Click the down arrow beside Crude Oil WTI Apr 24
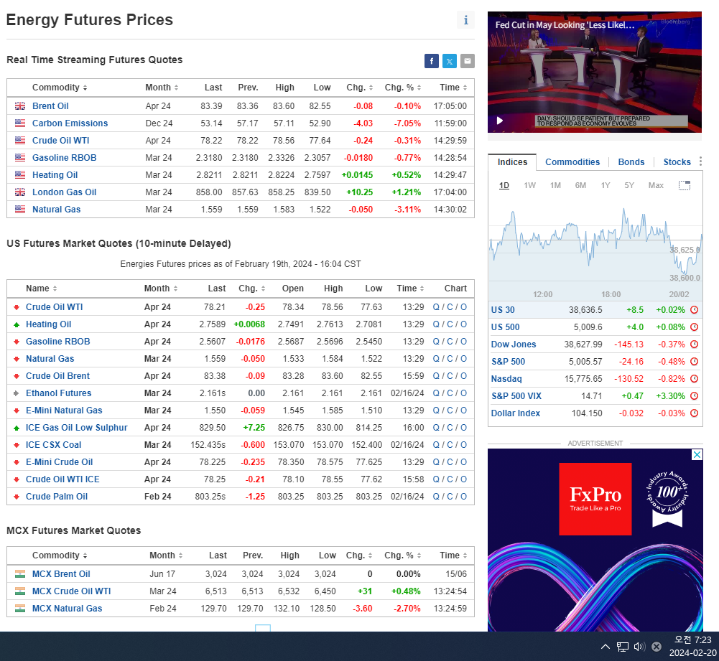The height and width of the screenshot is (661, 719). point(17,307)
